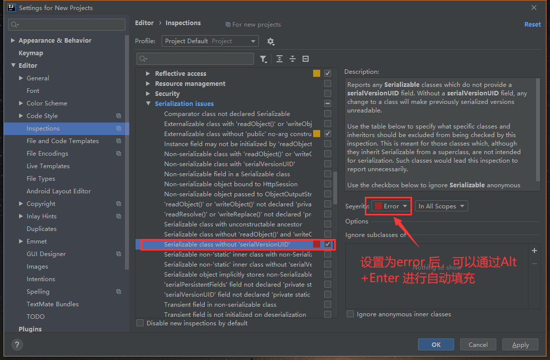This screenshot has width=550, height=360.
Task: Select Non-serializable field in a Serializable class
Action: coord(227,174)
